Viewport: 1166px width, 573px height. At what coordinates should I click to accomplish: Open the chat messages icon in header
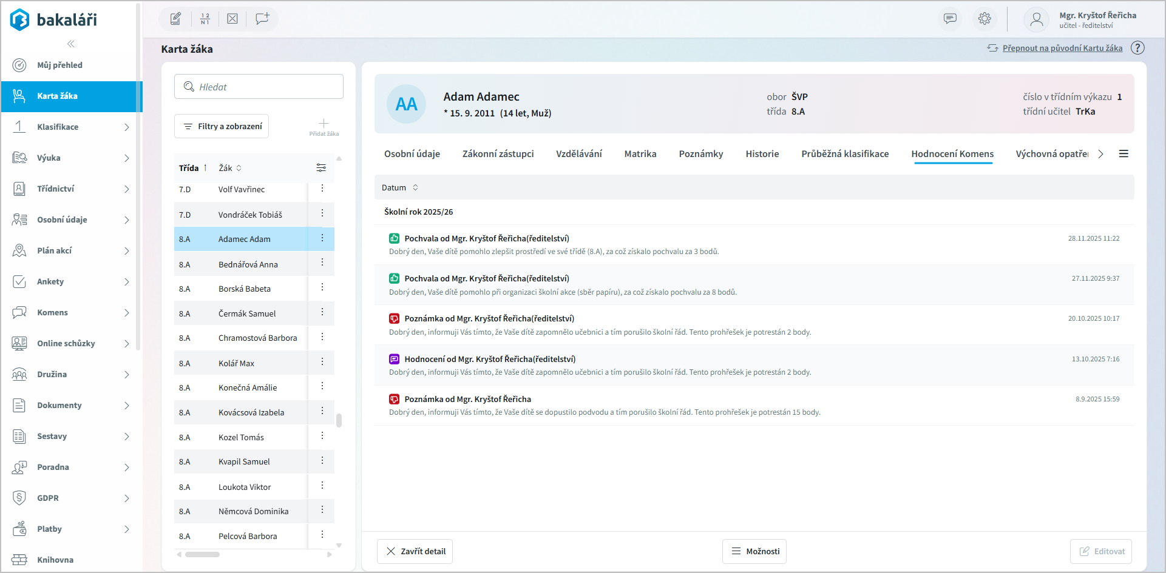950,19
